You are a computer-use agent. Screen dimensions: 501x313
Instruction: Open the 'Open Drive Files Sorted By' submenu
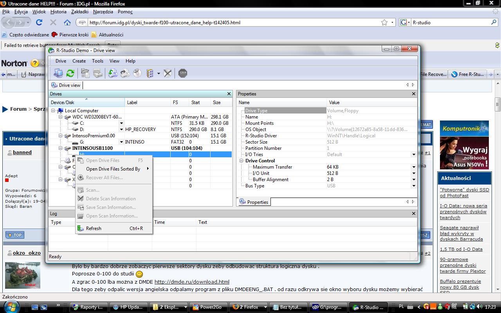tap(114, 169)
